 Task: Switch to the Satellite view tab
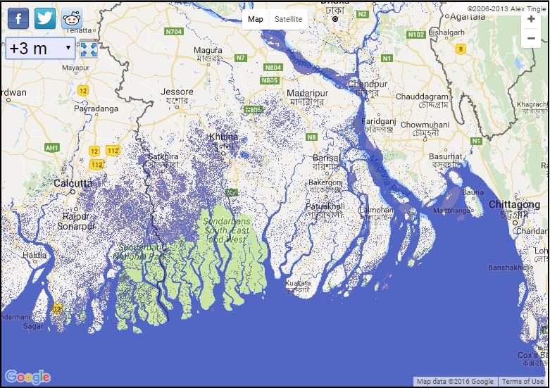(x=288, y=19)
